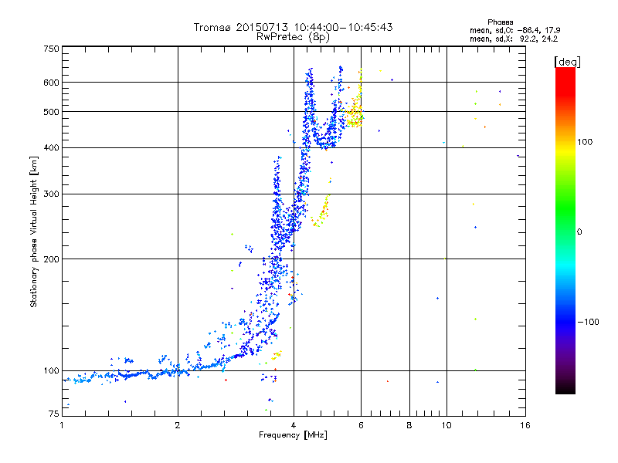Click the mean, sd,O value line
This screenshot has width=618, height=463.
(x=514, y=30)
